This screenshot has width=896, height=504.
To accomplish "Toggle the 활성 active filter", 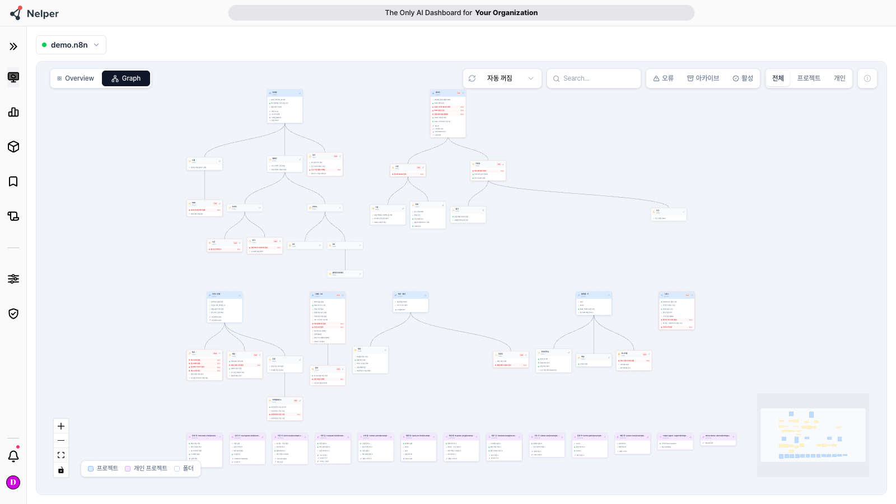I will (743, 78).
